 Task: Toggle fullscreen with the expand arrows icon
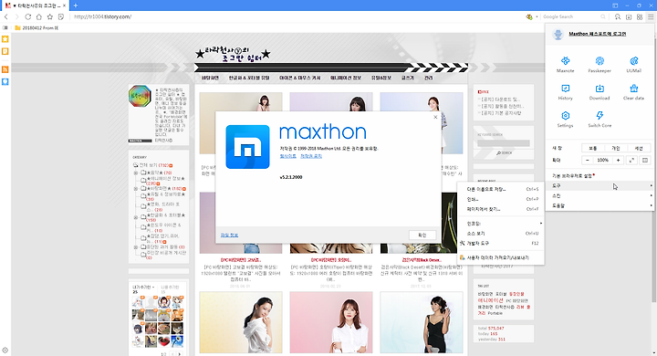(x=631, y=160)
